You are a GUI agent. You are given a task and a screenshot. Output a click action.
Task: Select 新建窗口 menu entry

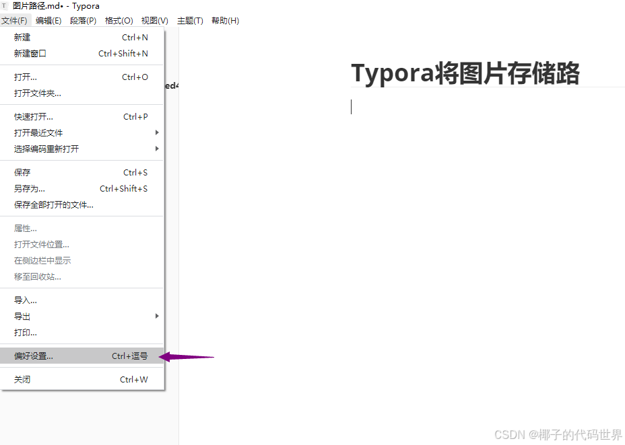tap(81, 53)
